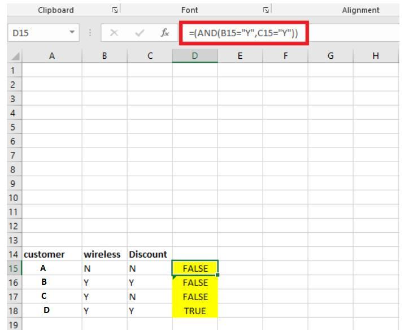Click the wireless N value in row 15
The height and width of the screenshot is (330, 409).
click(x=105, y=268)
